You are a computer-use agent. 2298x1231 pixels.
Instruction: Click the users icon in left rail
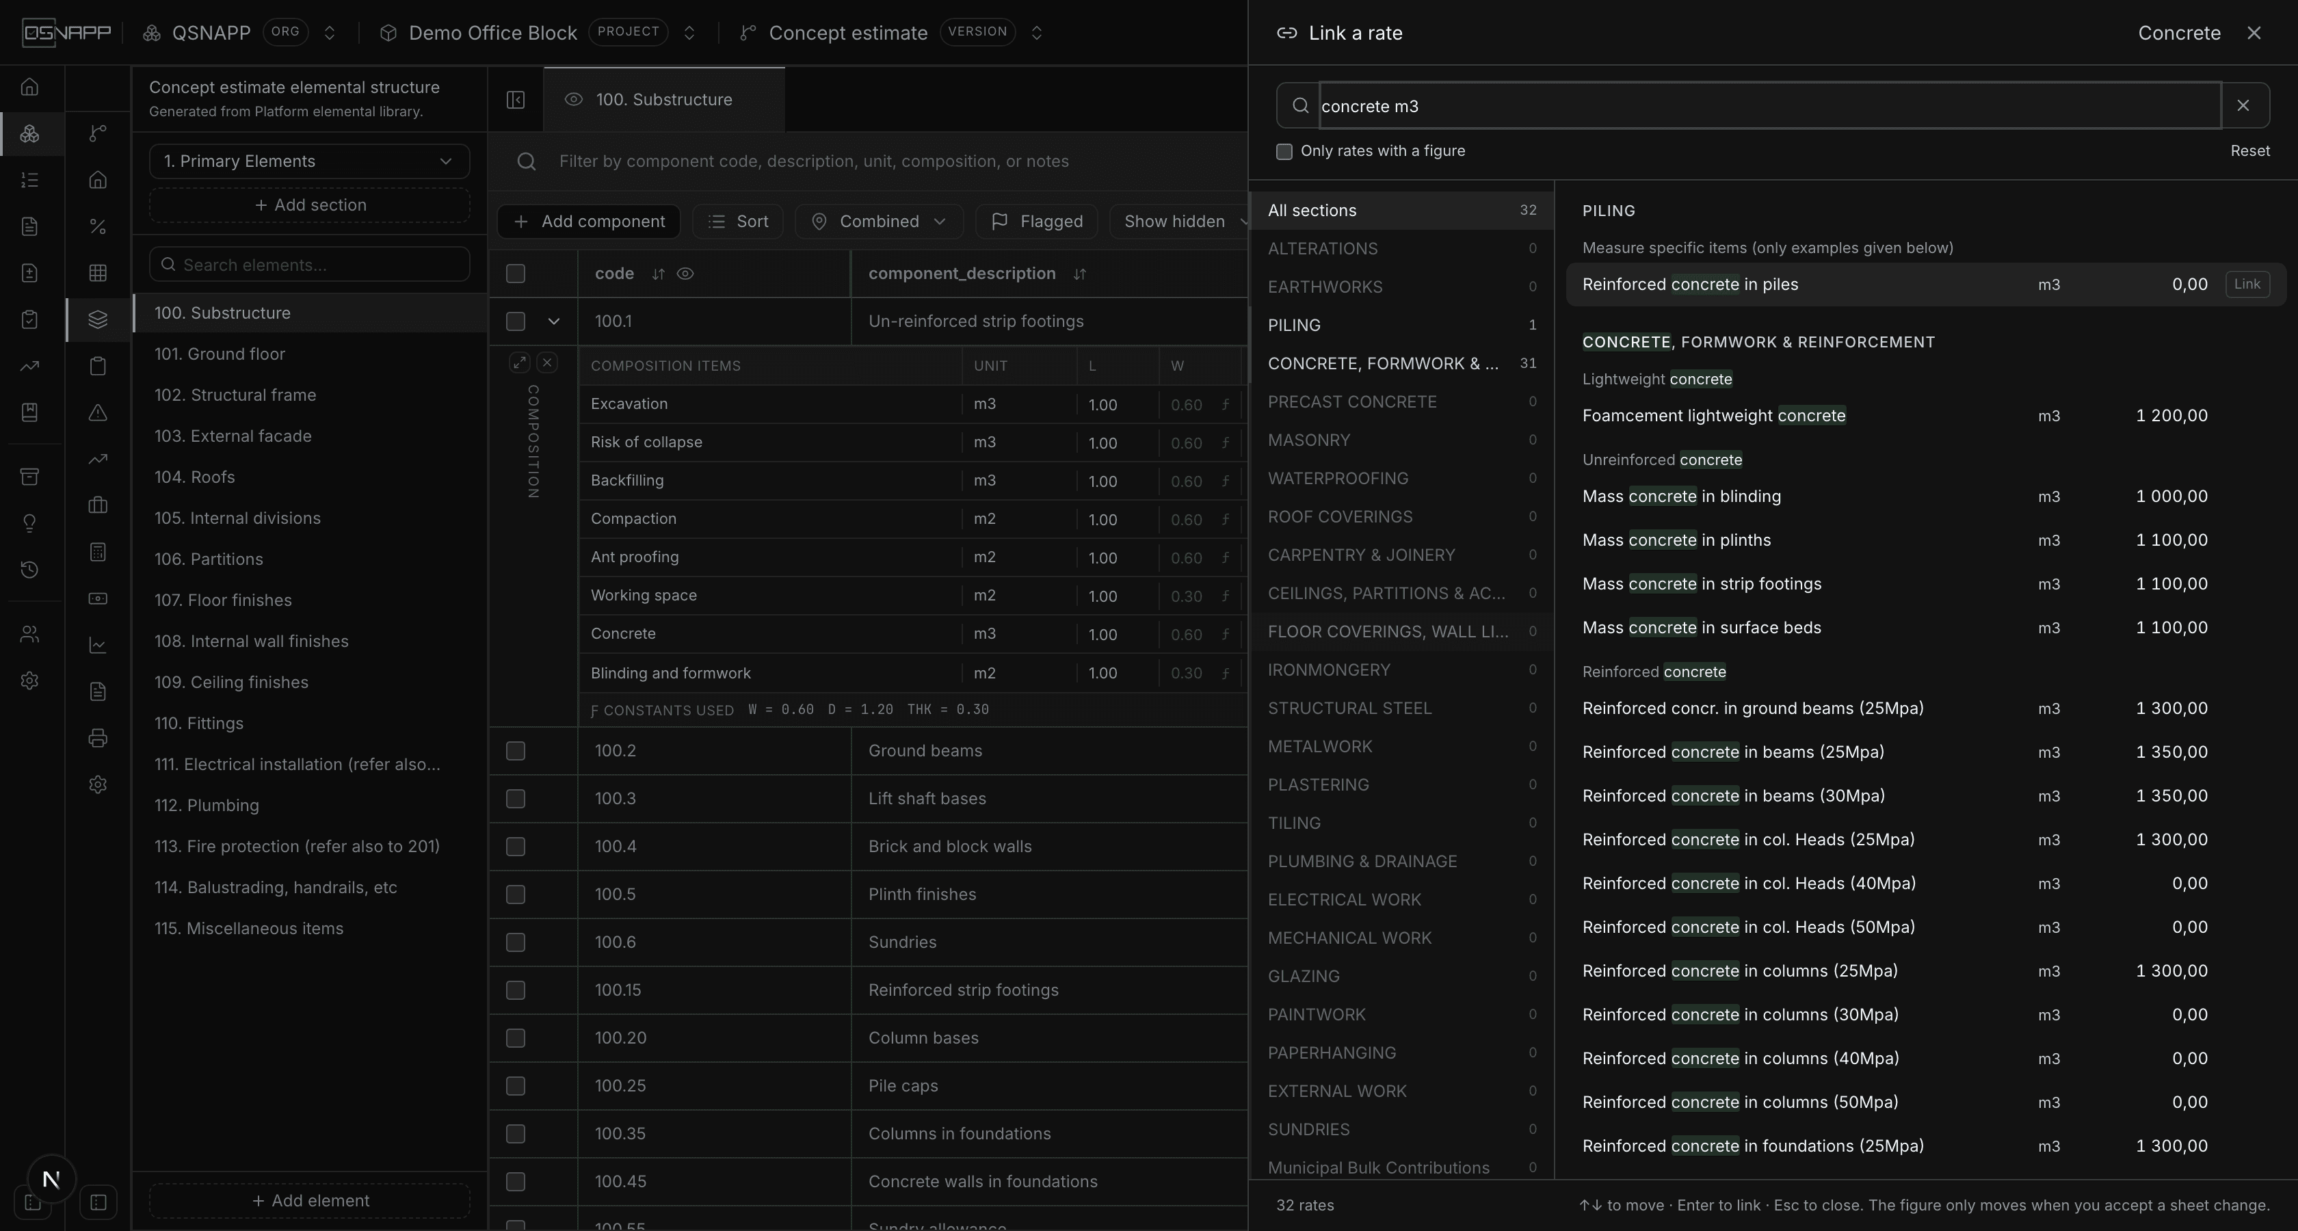tap(29, 634)
